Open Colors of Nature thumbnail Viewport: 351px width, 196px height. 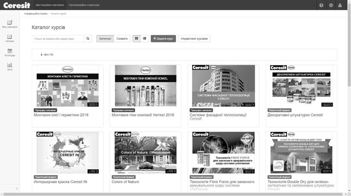coord(145,152)
